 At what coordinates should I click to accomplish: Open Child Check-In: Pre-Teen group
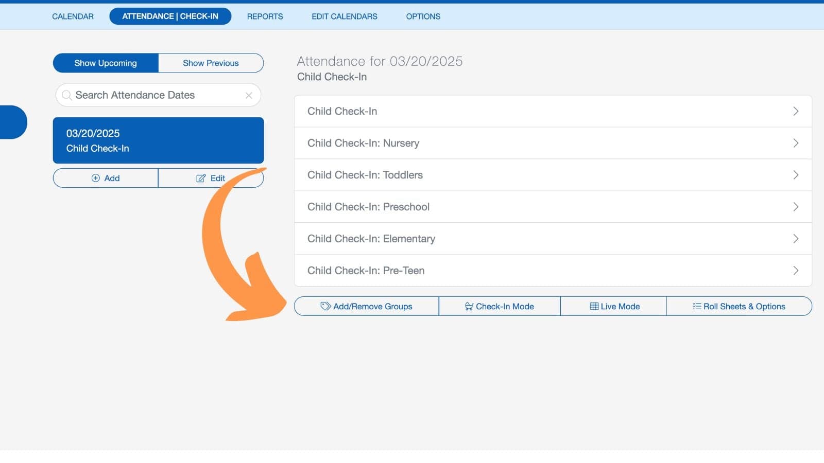(x=553, y=271)
